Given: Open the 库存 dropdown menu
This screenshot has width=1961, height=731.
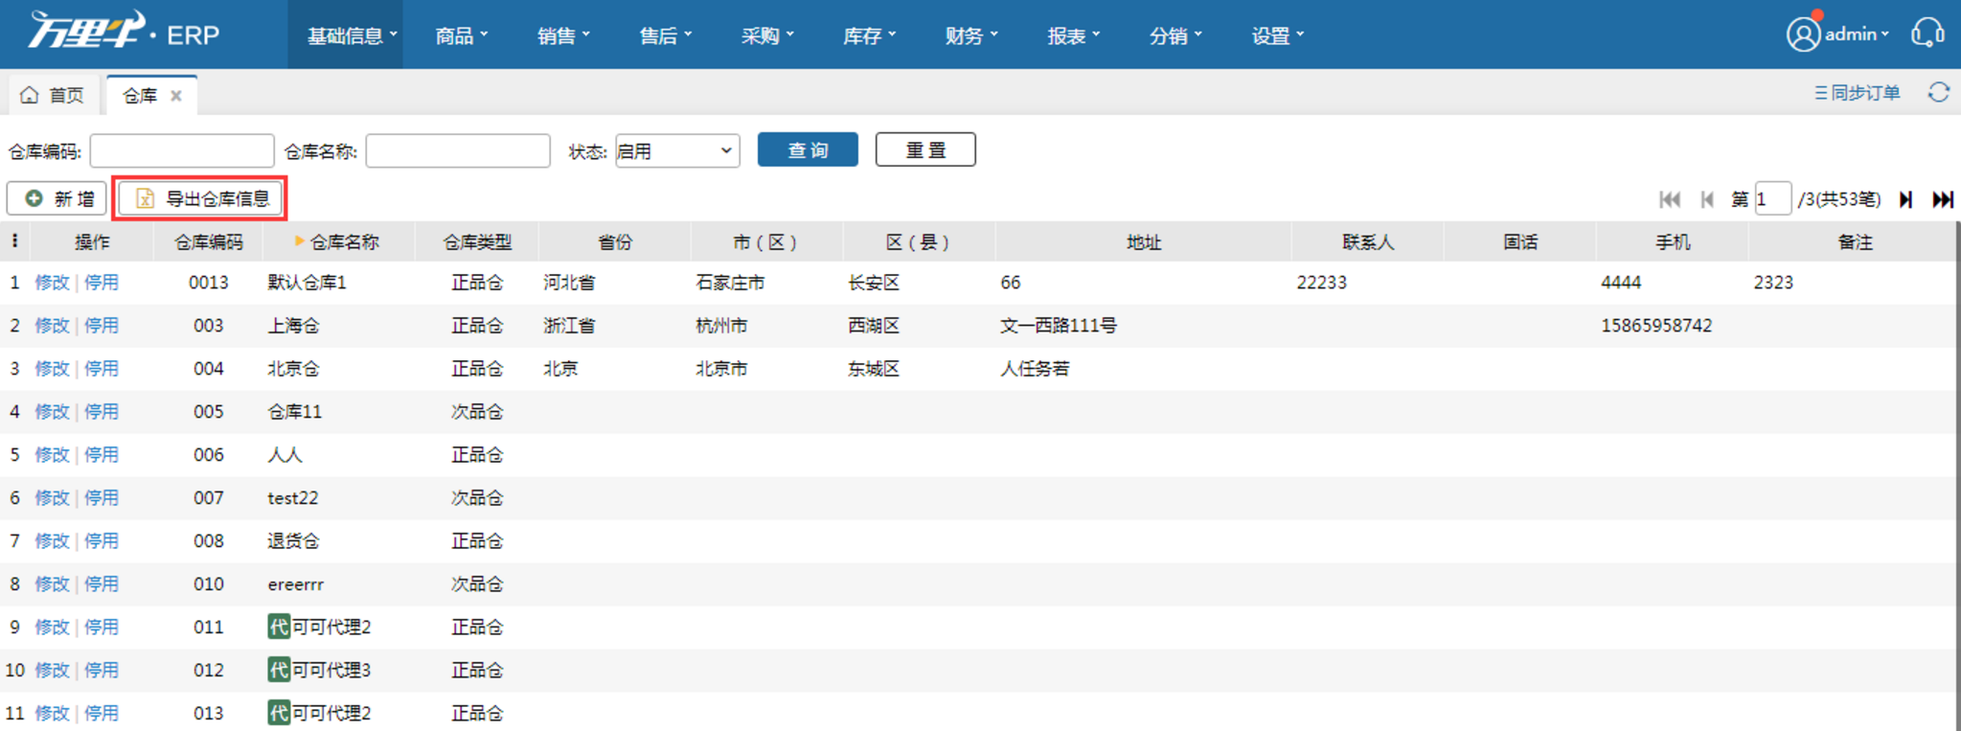Looking at the screenshot, I should click(869, 35).
